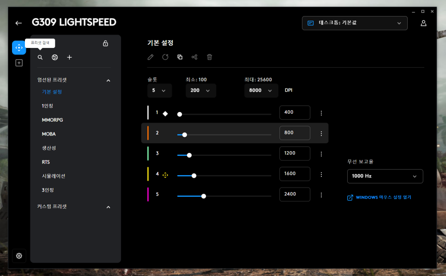Open the more options menu for 800 DPI

pos(321,134)
